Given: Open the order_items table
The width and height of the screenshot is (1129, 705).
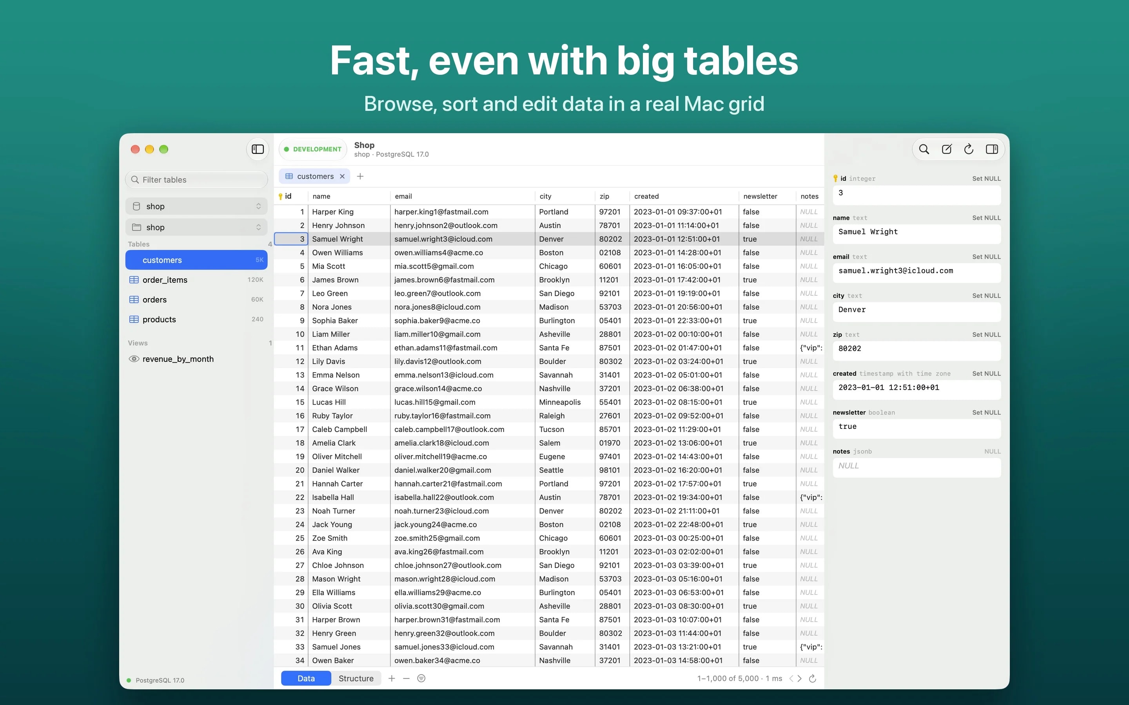Looking at the screenshot, I should click(x=196, y=280).
